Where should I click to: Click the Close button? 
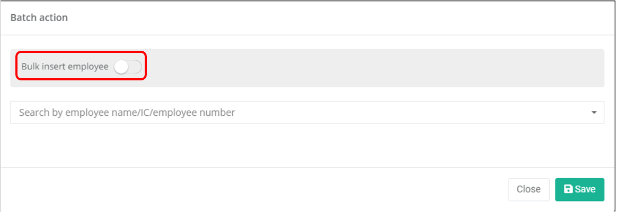coord(528,189)
